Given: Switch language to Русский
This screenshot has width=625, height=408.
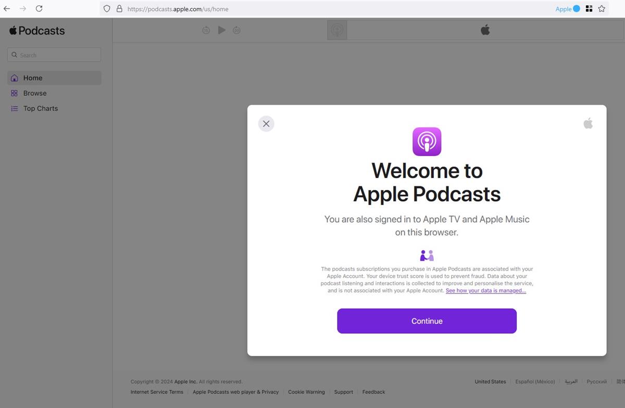Looking at the screenshot, I should tap(596, 381).
